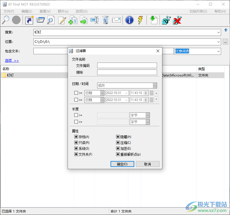Click the edit file pencil icon
230x215 pixels.
62,20
